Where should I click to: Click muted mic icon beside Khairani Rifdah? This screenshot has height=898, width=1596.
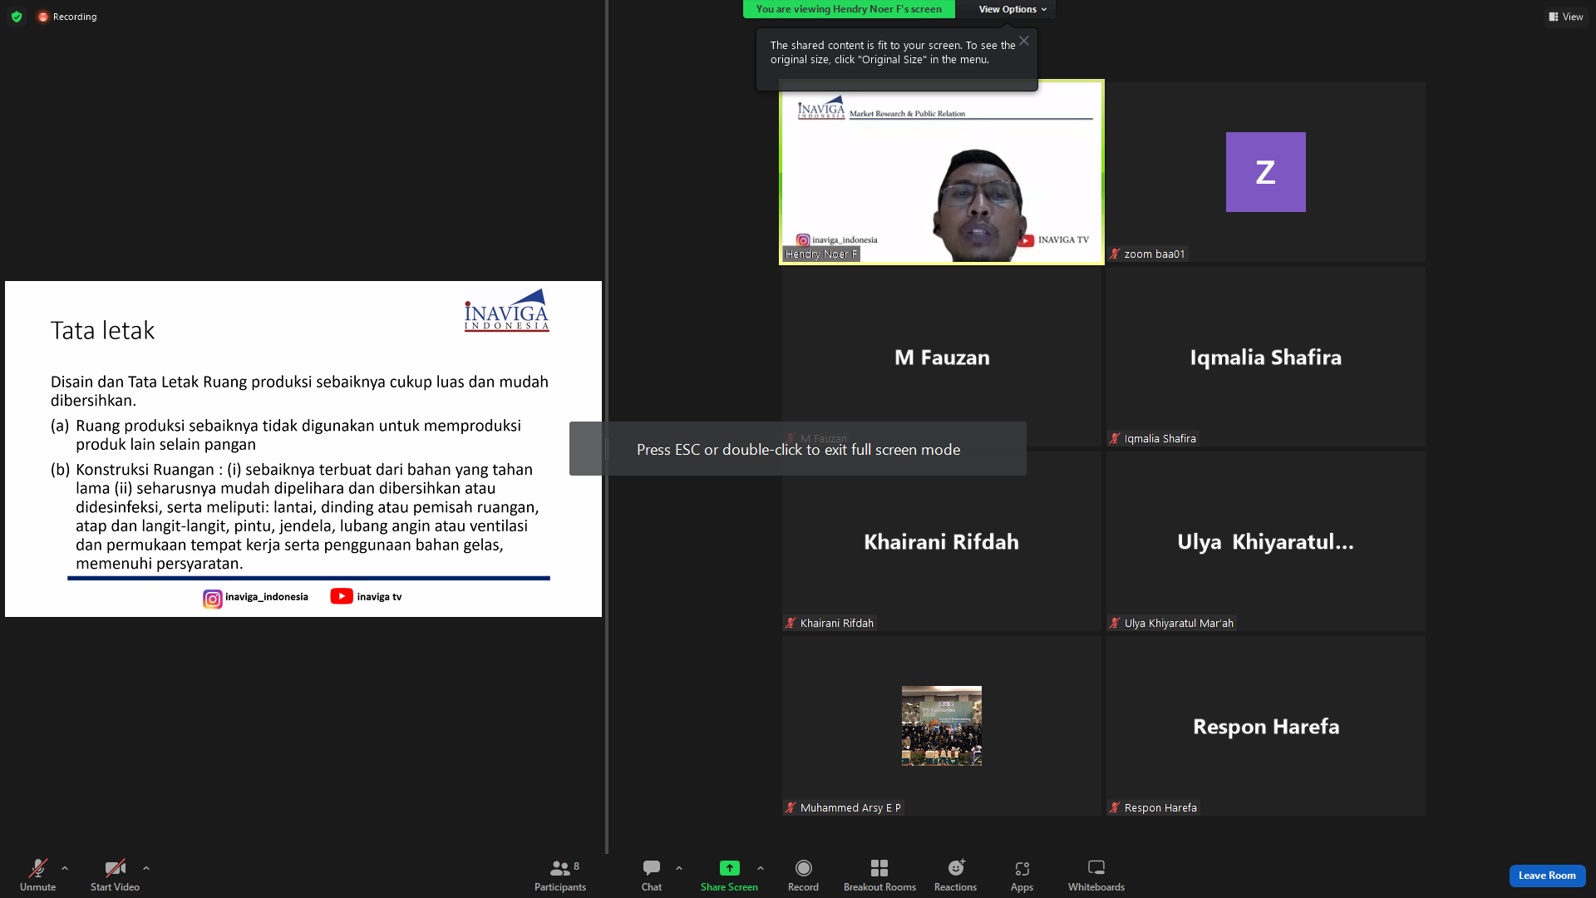click(791, 624)
